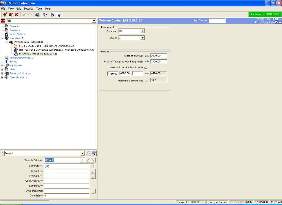Click browse button next to Client ID
The height and width of the screenshot is (205, 282).
(x=93, y=171)
